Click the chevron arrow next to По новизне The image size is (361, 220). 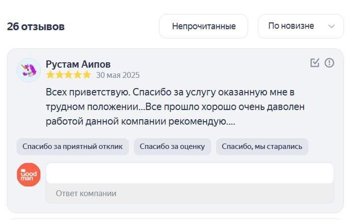[x=332, y=26]
